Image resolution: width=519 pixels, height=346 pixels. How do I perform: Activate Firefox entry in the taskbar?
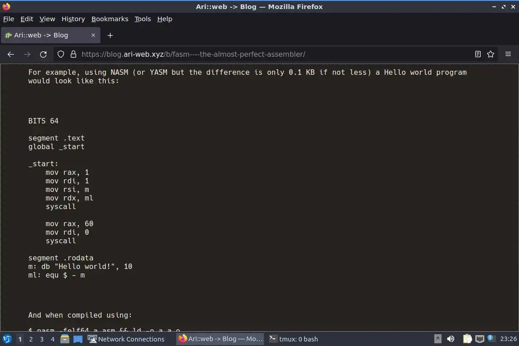tap(220, 339)
